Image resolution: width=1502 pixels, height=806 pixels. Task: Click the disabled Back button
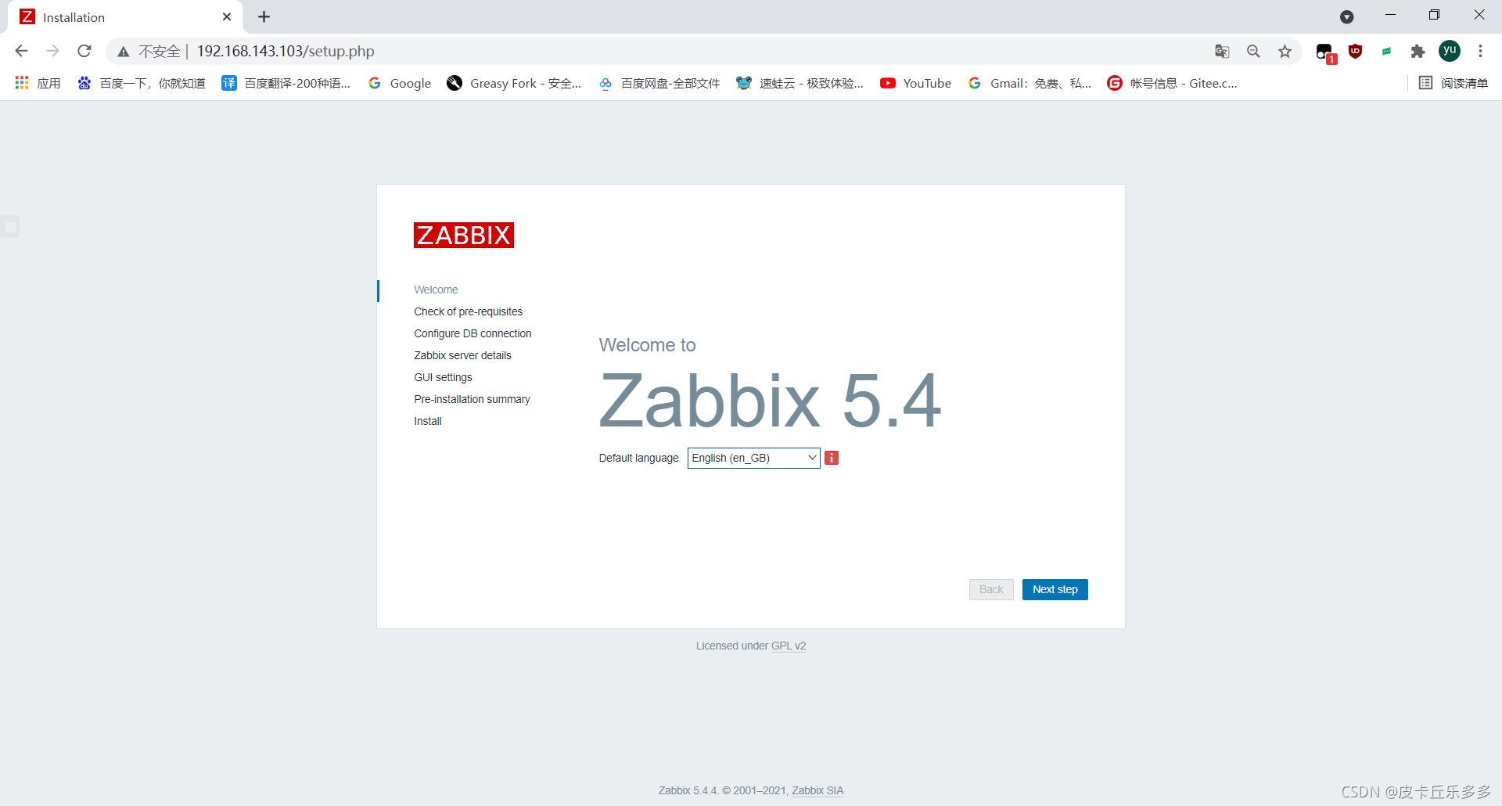(991, 589)
